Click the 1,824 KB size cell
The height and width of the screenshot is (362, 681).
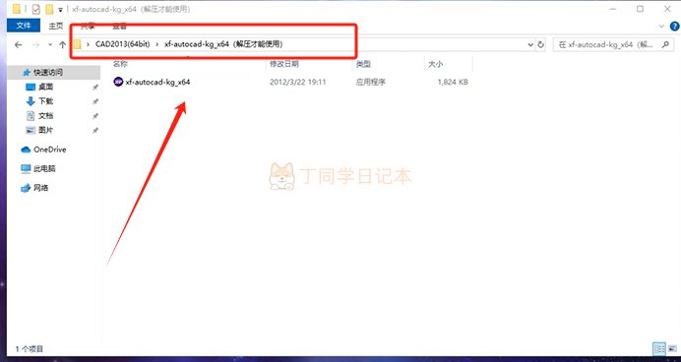click(453, 82)
